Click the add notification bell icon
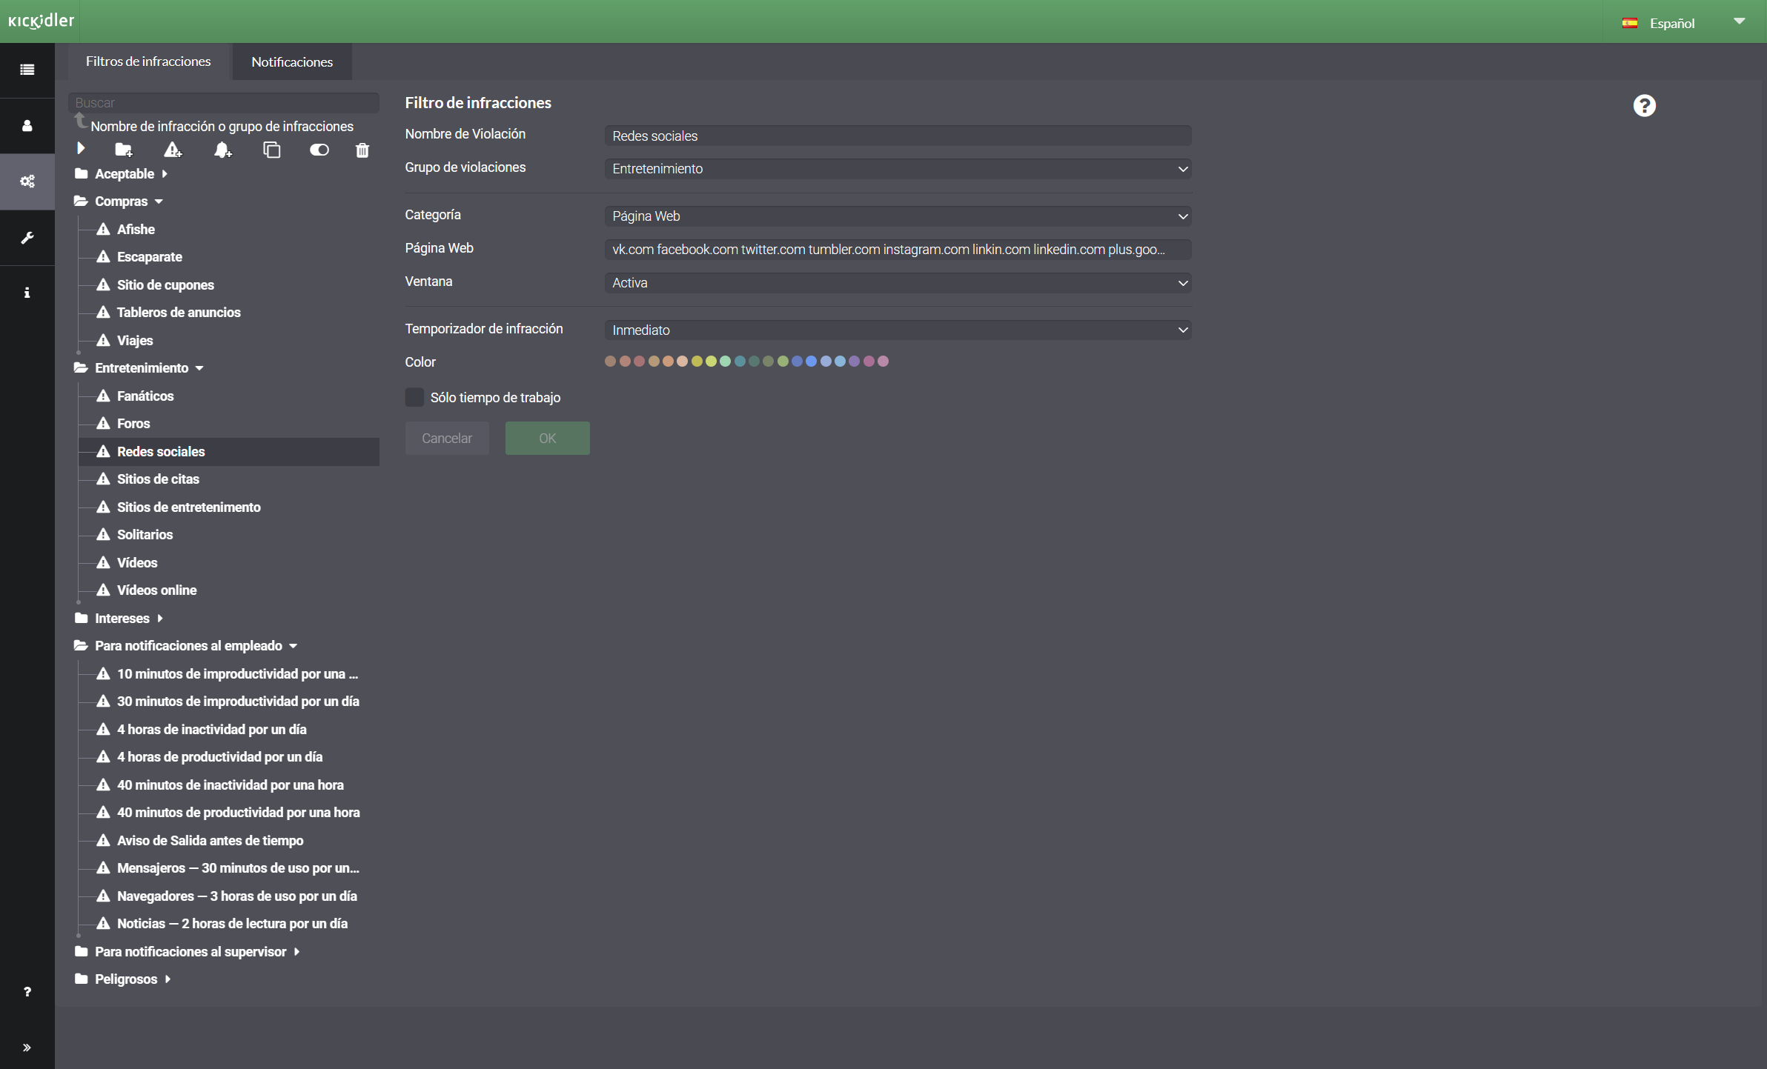The width and height of the screenshot is (1767, 1069). click(x=222, y=150)
